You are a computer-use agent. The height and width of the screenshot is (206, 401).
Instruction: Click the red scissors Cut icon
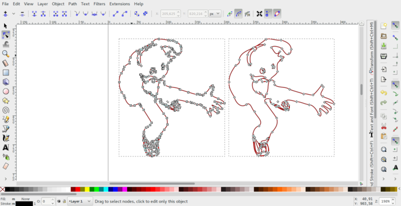coord(384,126)
